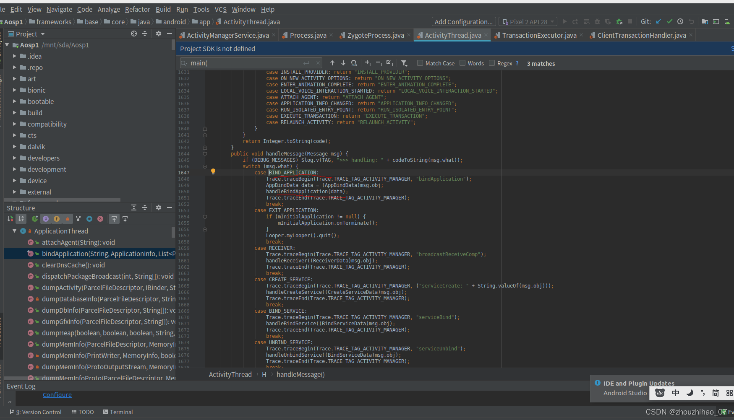Expand the compatibility folder

(x=15, y=124)
